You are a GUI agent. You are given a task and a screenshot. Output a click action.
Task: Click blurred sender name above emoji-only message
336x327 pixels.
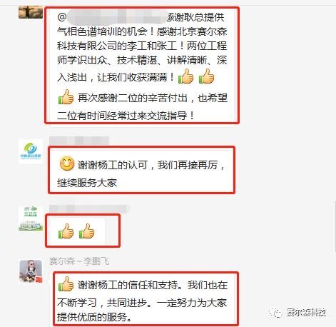click(89, 208)
